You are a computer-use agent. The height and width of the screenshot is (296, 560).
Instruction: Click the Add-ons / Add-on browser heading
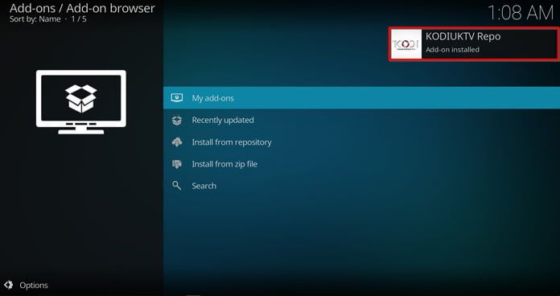[x=82, y=8]
